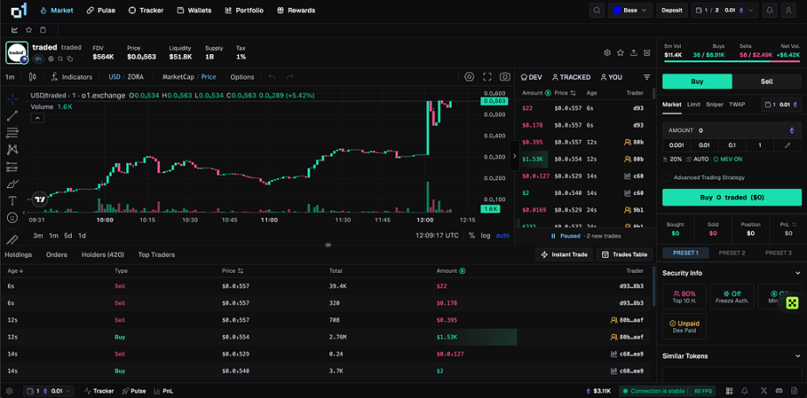The width and height of the screenshot is (807, 398).
Task: Expand the Similar Tokens section
Action: click(x=796, y=356)
